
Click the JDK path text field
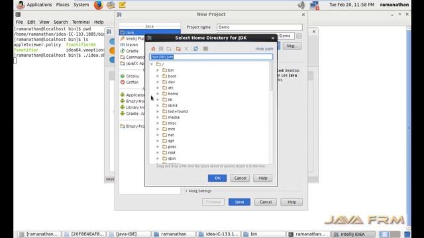coord(211,57)
